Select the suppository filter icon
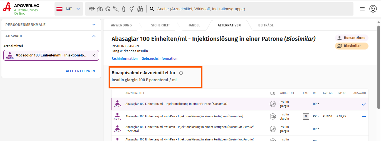381x141 pixels. pyautogui.click(x=124, y=9)
